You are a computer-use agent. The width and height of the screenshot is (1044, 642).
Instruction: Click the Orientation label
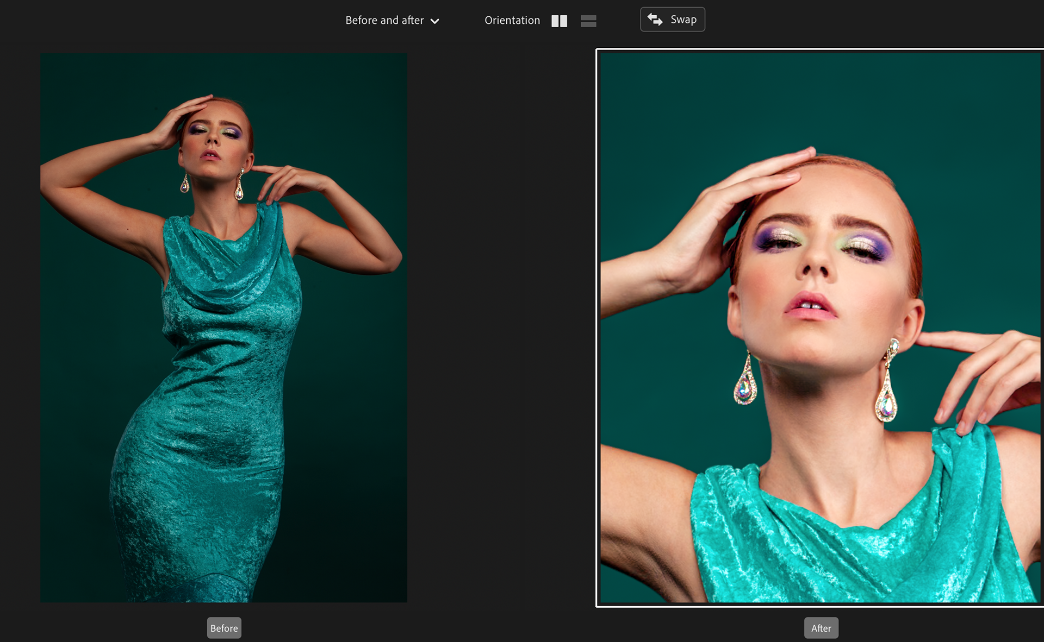click(512, 21)
